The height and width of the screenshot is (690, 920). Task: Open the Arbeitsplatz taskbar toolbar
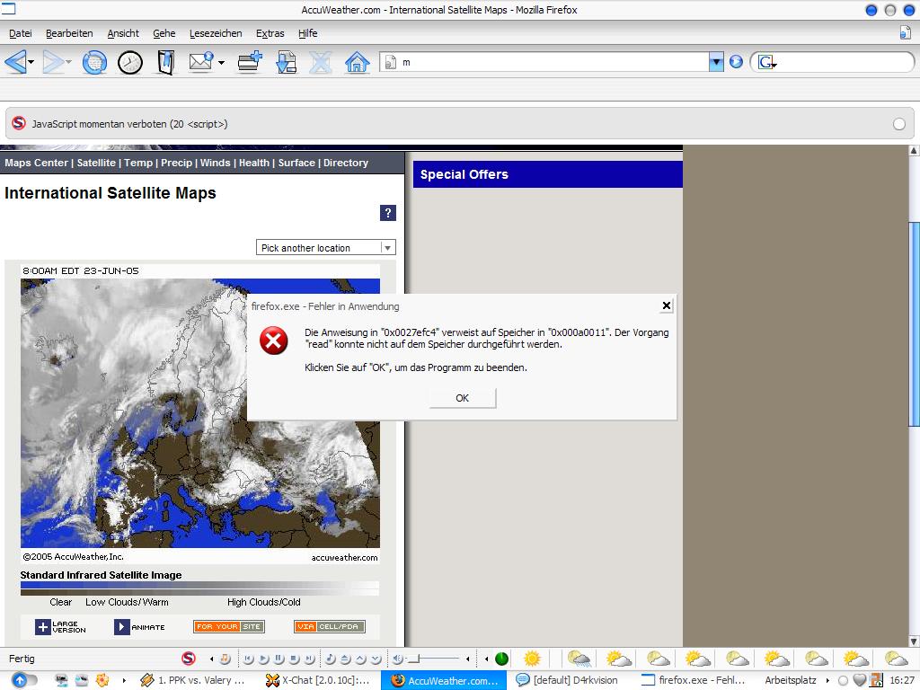pos(791,680)
